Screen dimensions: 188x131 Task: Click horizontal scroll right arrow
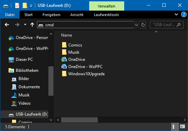point(185,120)
